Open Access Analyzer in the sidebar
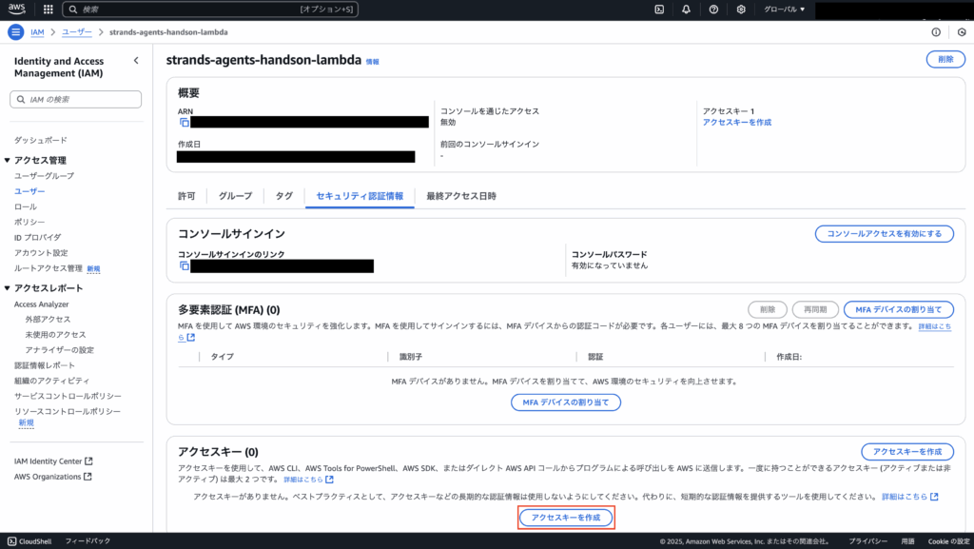This screenshot has height=549, width=974. click(42, 304)
